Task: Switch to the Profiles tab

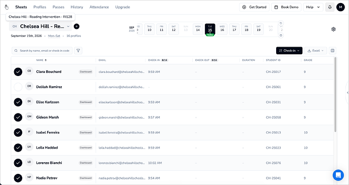Action: (x=39, y=7)
